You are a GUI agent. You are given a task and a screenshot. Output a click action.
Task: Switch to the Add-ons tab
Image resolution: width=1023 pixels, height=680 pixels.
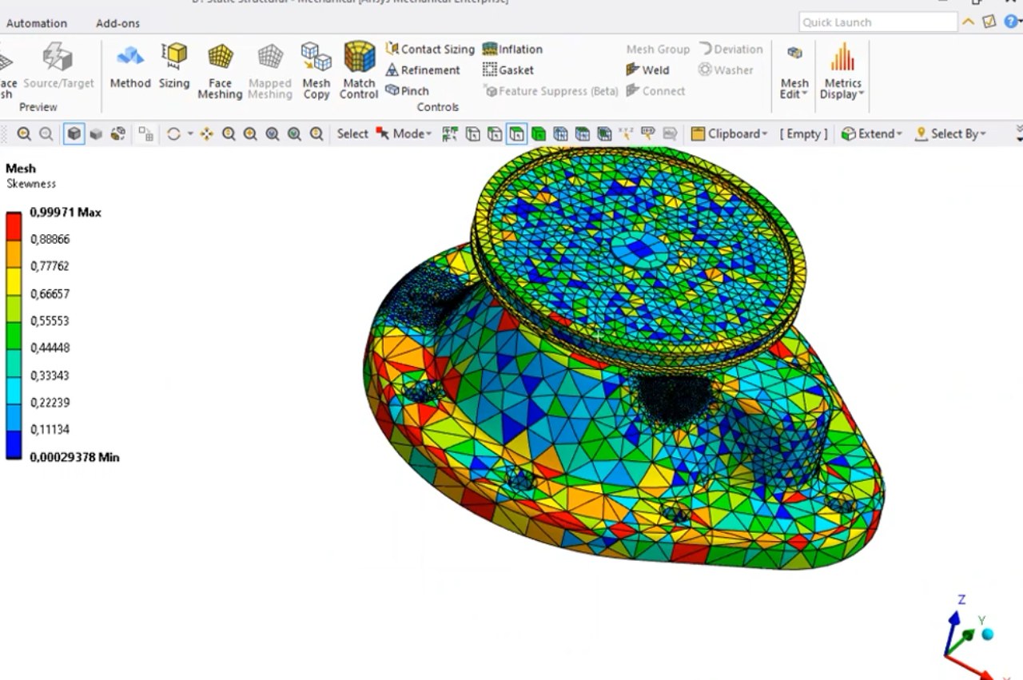117,23
